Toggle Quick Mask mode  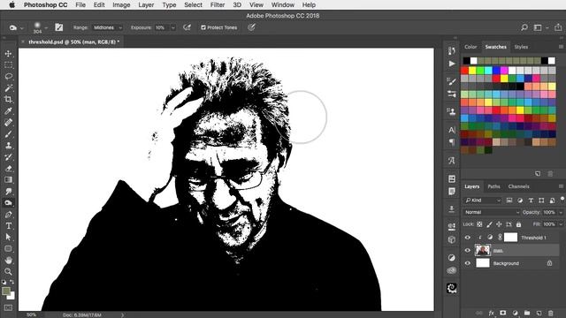[x=8, y=307]
